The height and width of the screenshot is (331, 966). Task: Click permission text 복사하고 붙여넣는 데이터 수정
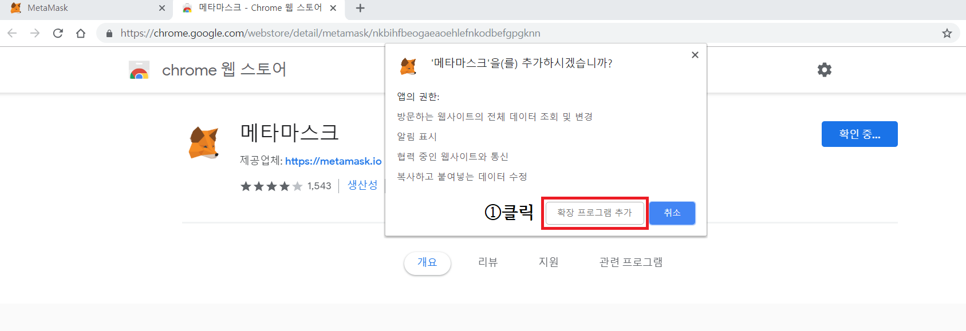pos(462,177)
